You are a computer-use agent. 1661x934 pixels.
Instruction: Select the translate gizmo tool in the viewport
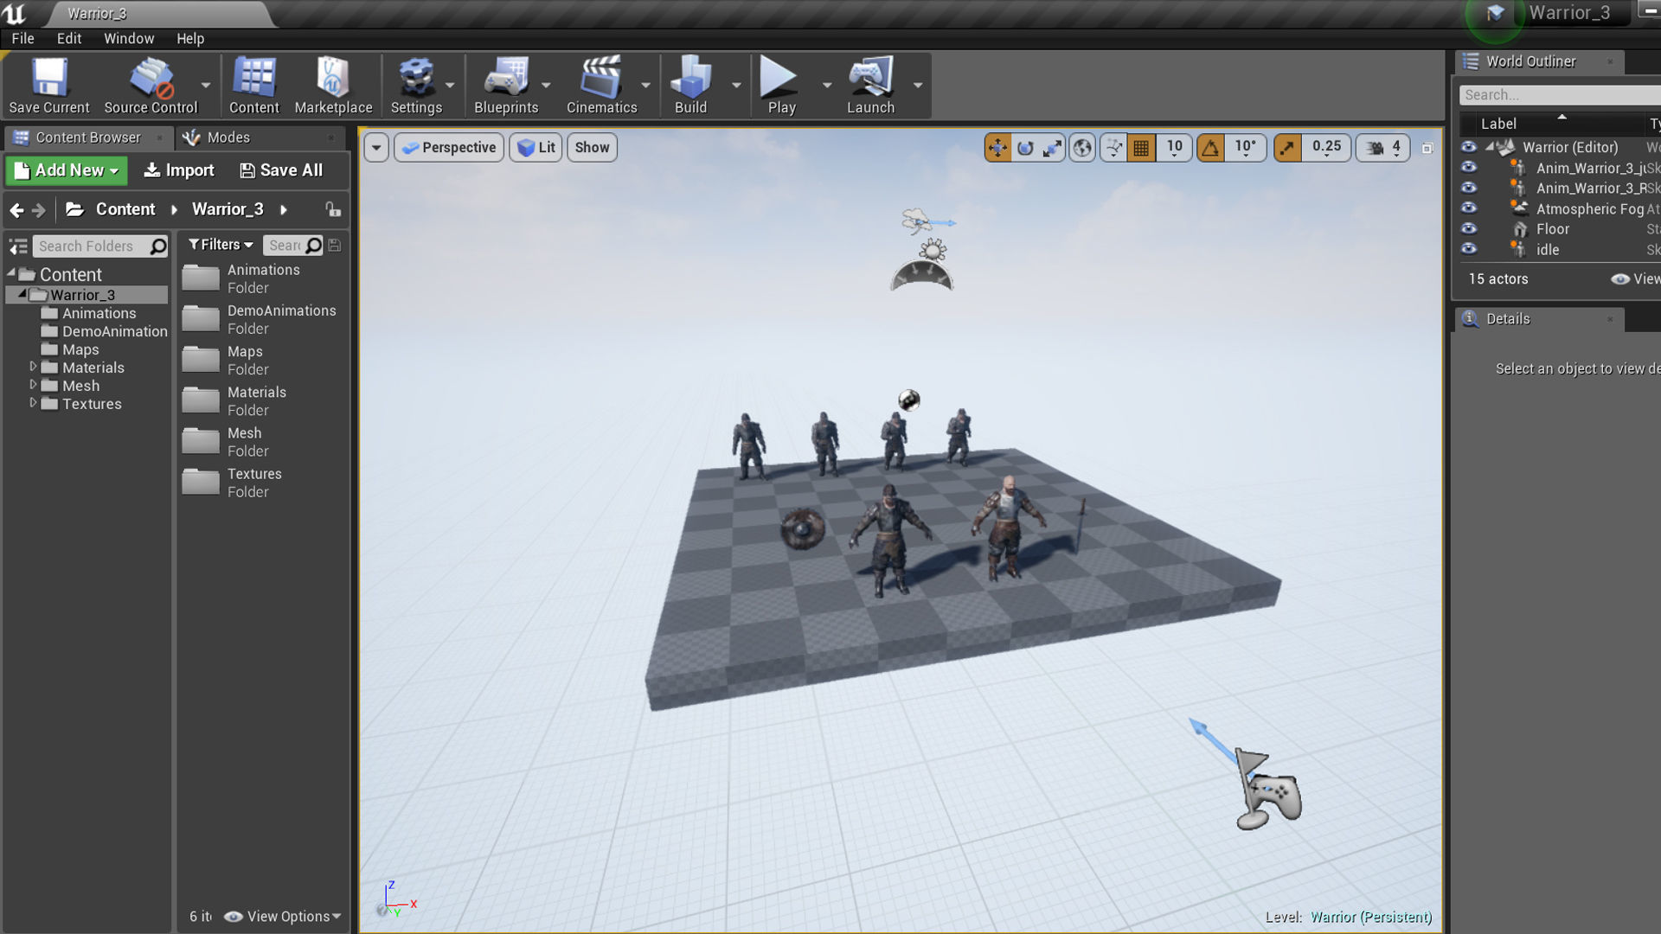pyautogui.click(x=997, y=148)
